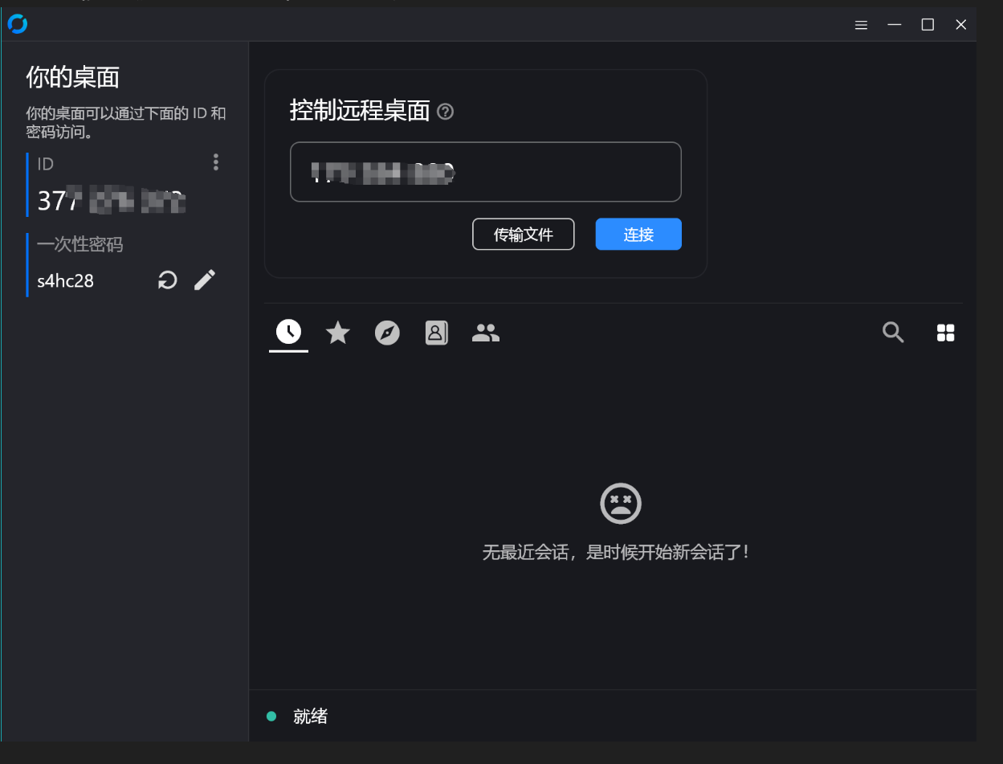
Task: Click the search magnifier icon
Action: click(x=894, y=333)
